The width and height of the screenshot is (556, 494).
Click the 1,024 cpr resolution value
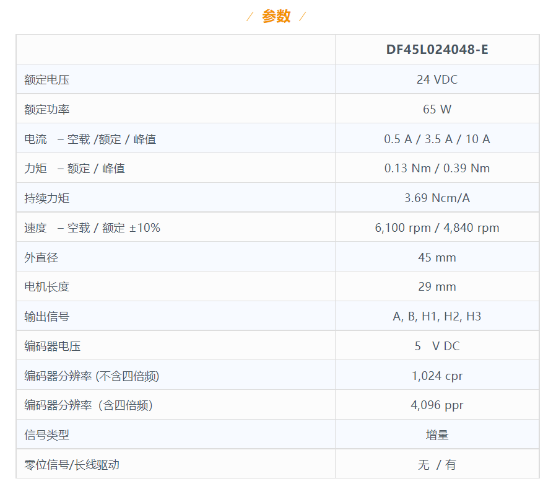[x=437, y=376]
